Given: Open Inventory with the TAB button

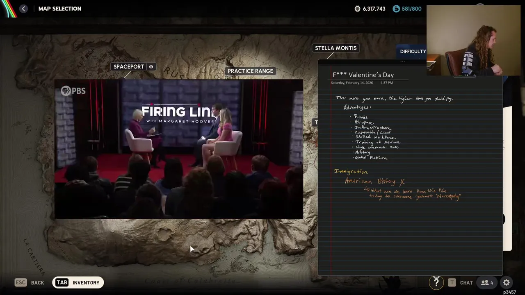Looking at the screenshot, I should point(78,282).
